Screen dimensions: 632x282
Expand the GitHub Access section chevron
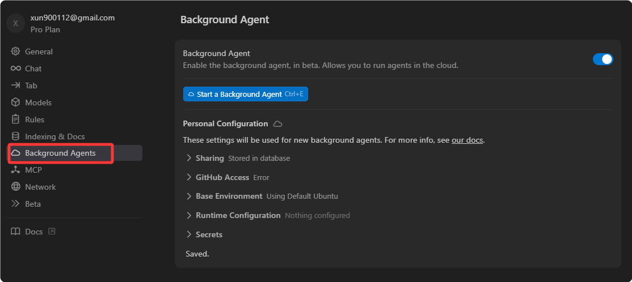coord(188,177)
